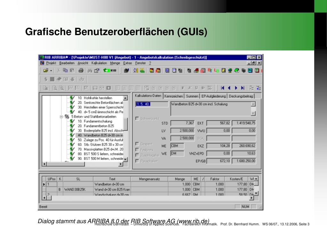Click the tree panel scroll-down arrow
This screenshot has height=226, width=327.
125,159
